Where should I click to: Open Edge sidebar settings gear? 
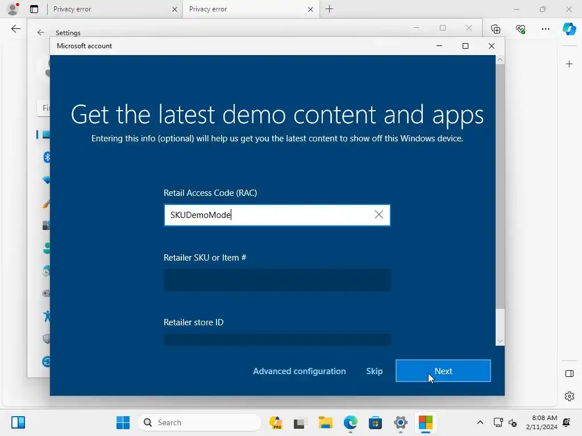pyautogui.click(x=569, y=396)
